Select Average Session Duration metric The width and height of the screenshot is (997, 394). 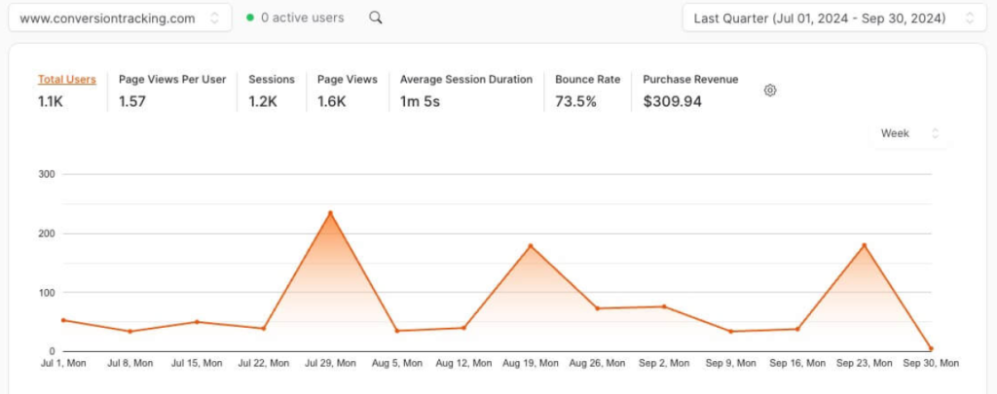(x=465, y=80)
